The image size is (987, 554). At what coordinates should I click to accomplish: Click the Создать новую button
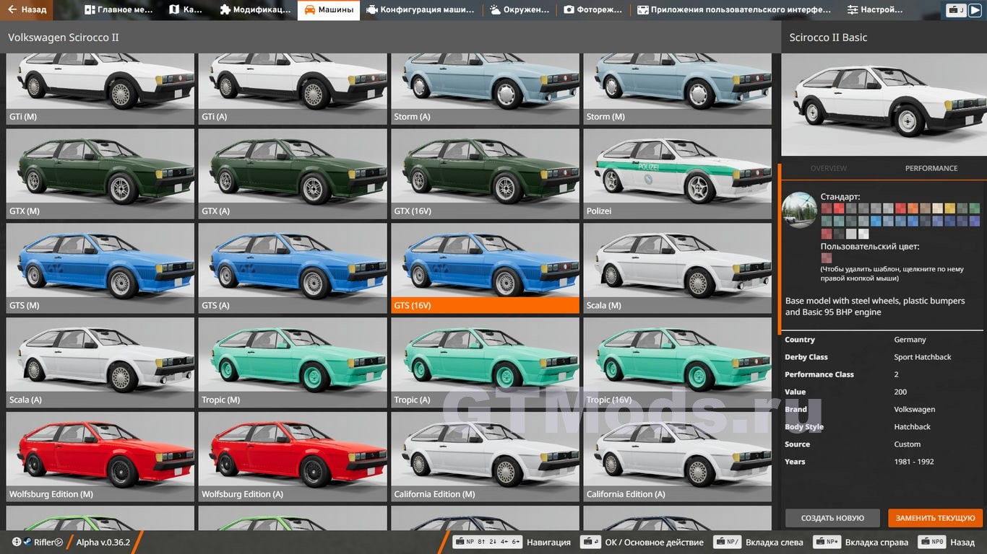pos(832,518)
